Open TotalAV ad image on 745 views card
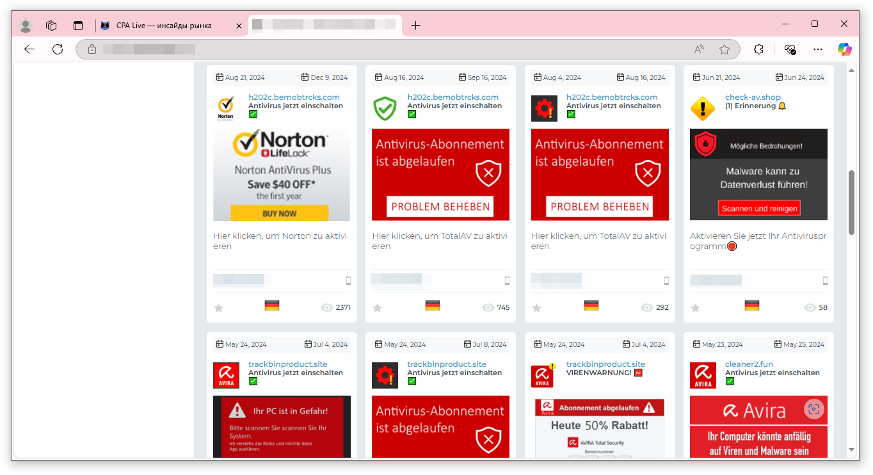Image resolution: width=873 pixels, height=475 pixels. click(440, 175)
